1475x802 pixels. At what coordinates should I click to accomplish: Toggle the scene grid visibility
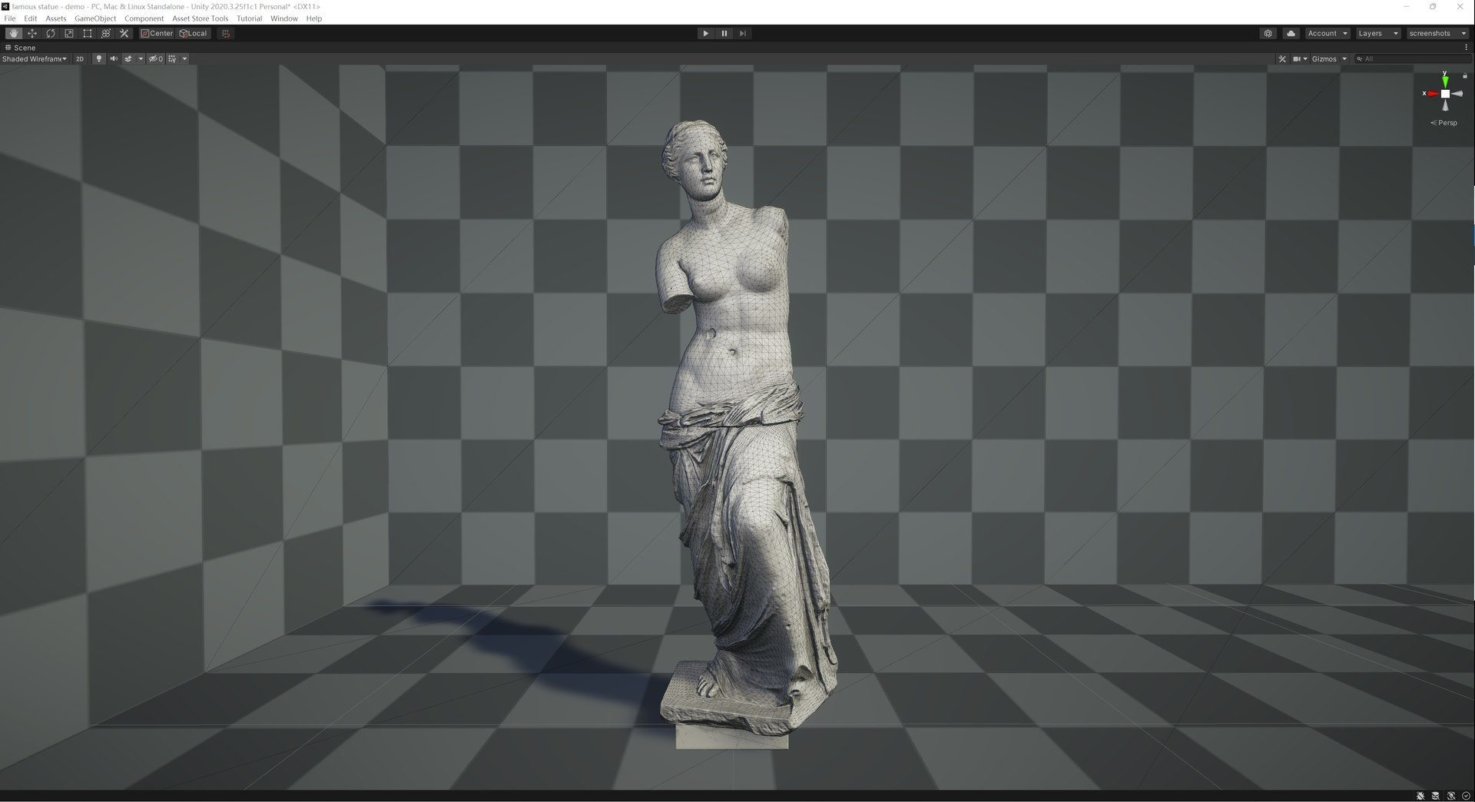click(172, 58)
